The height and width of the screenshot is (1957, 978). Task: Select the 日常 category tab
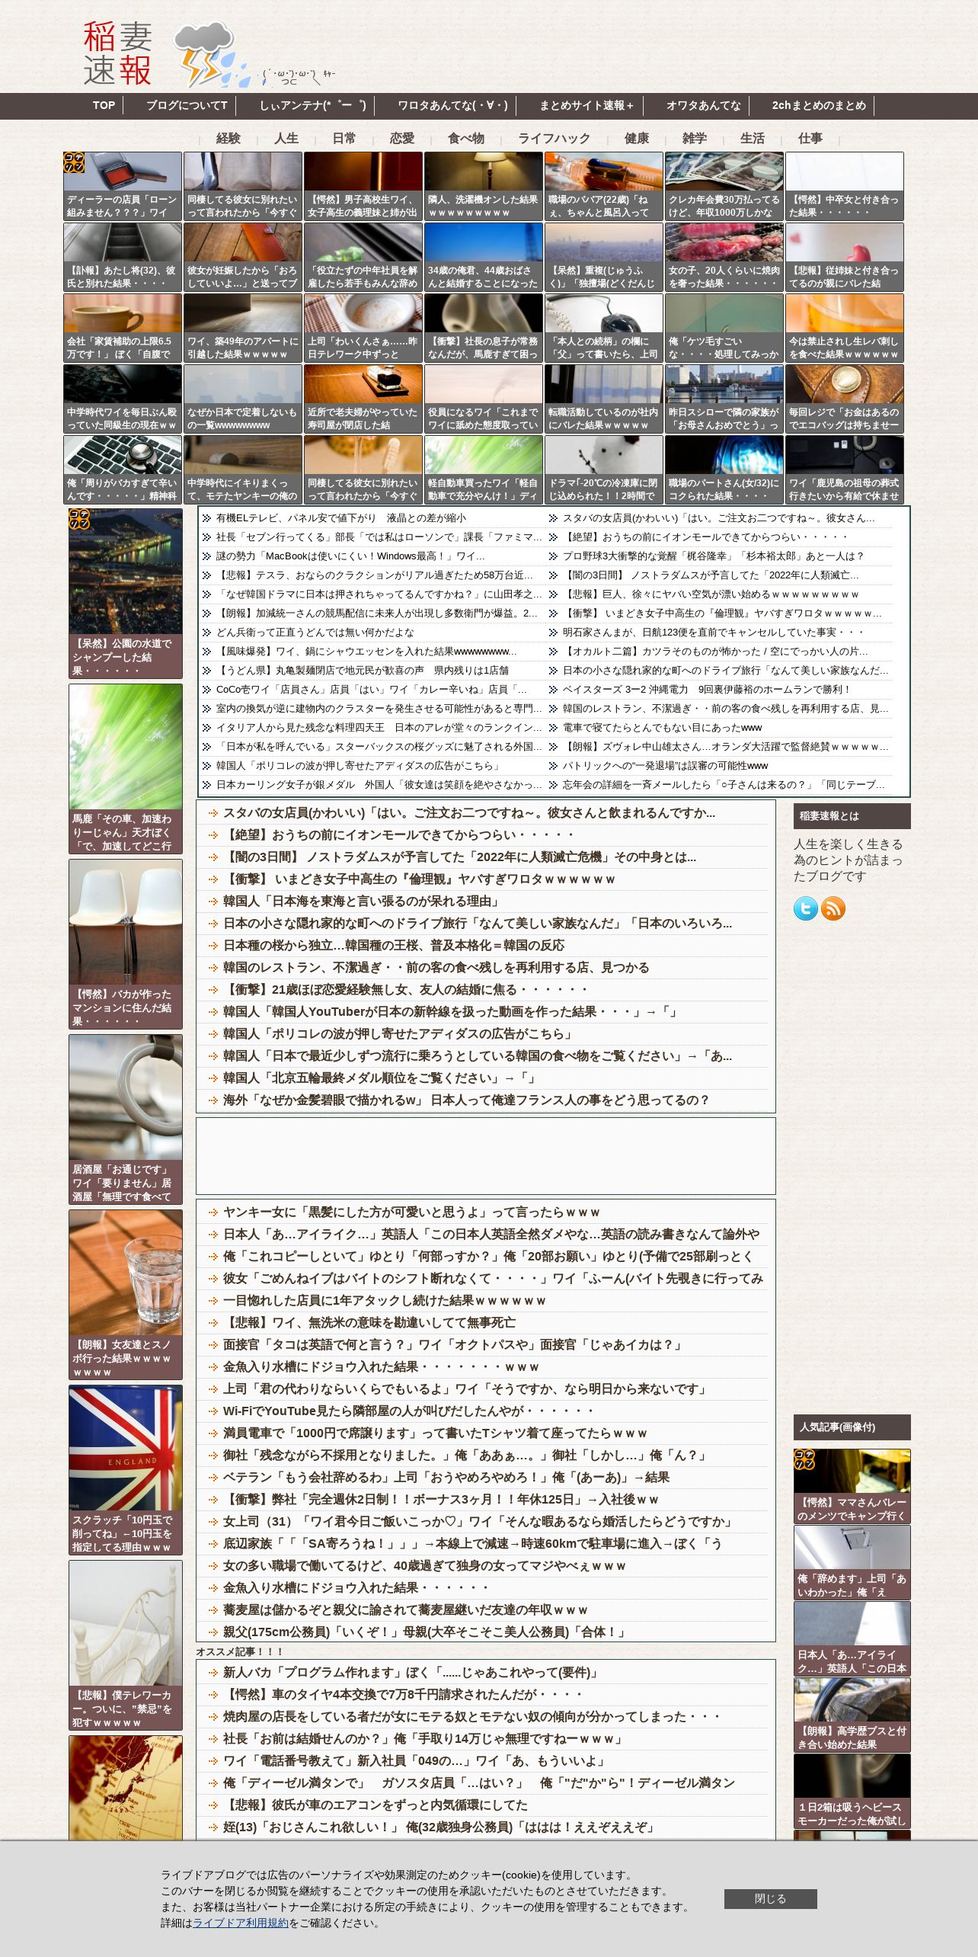pos(344,138)
